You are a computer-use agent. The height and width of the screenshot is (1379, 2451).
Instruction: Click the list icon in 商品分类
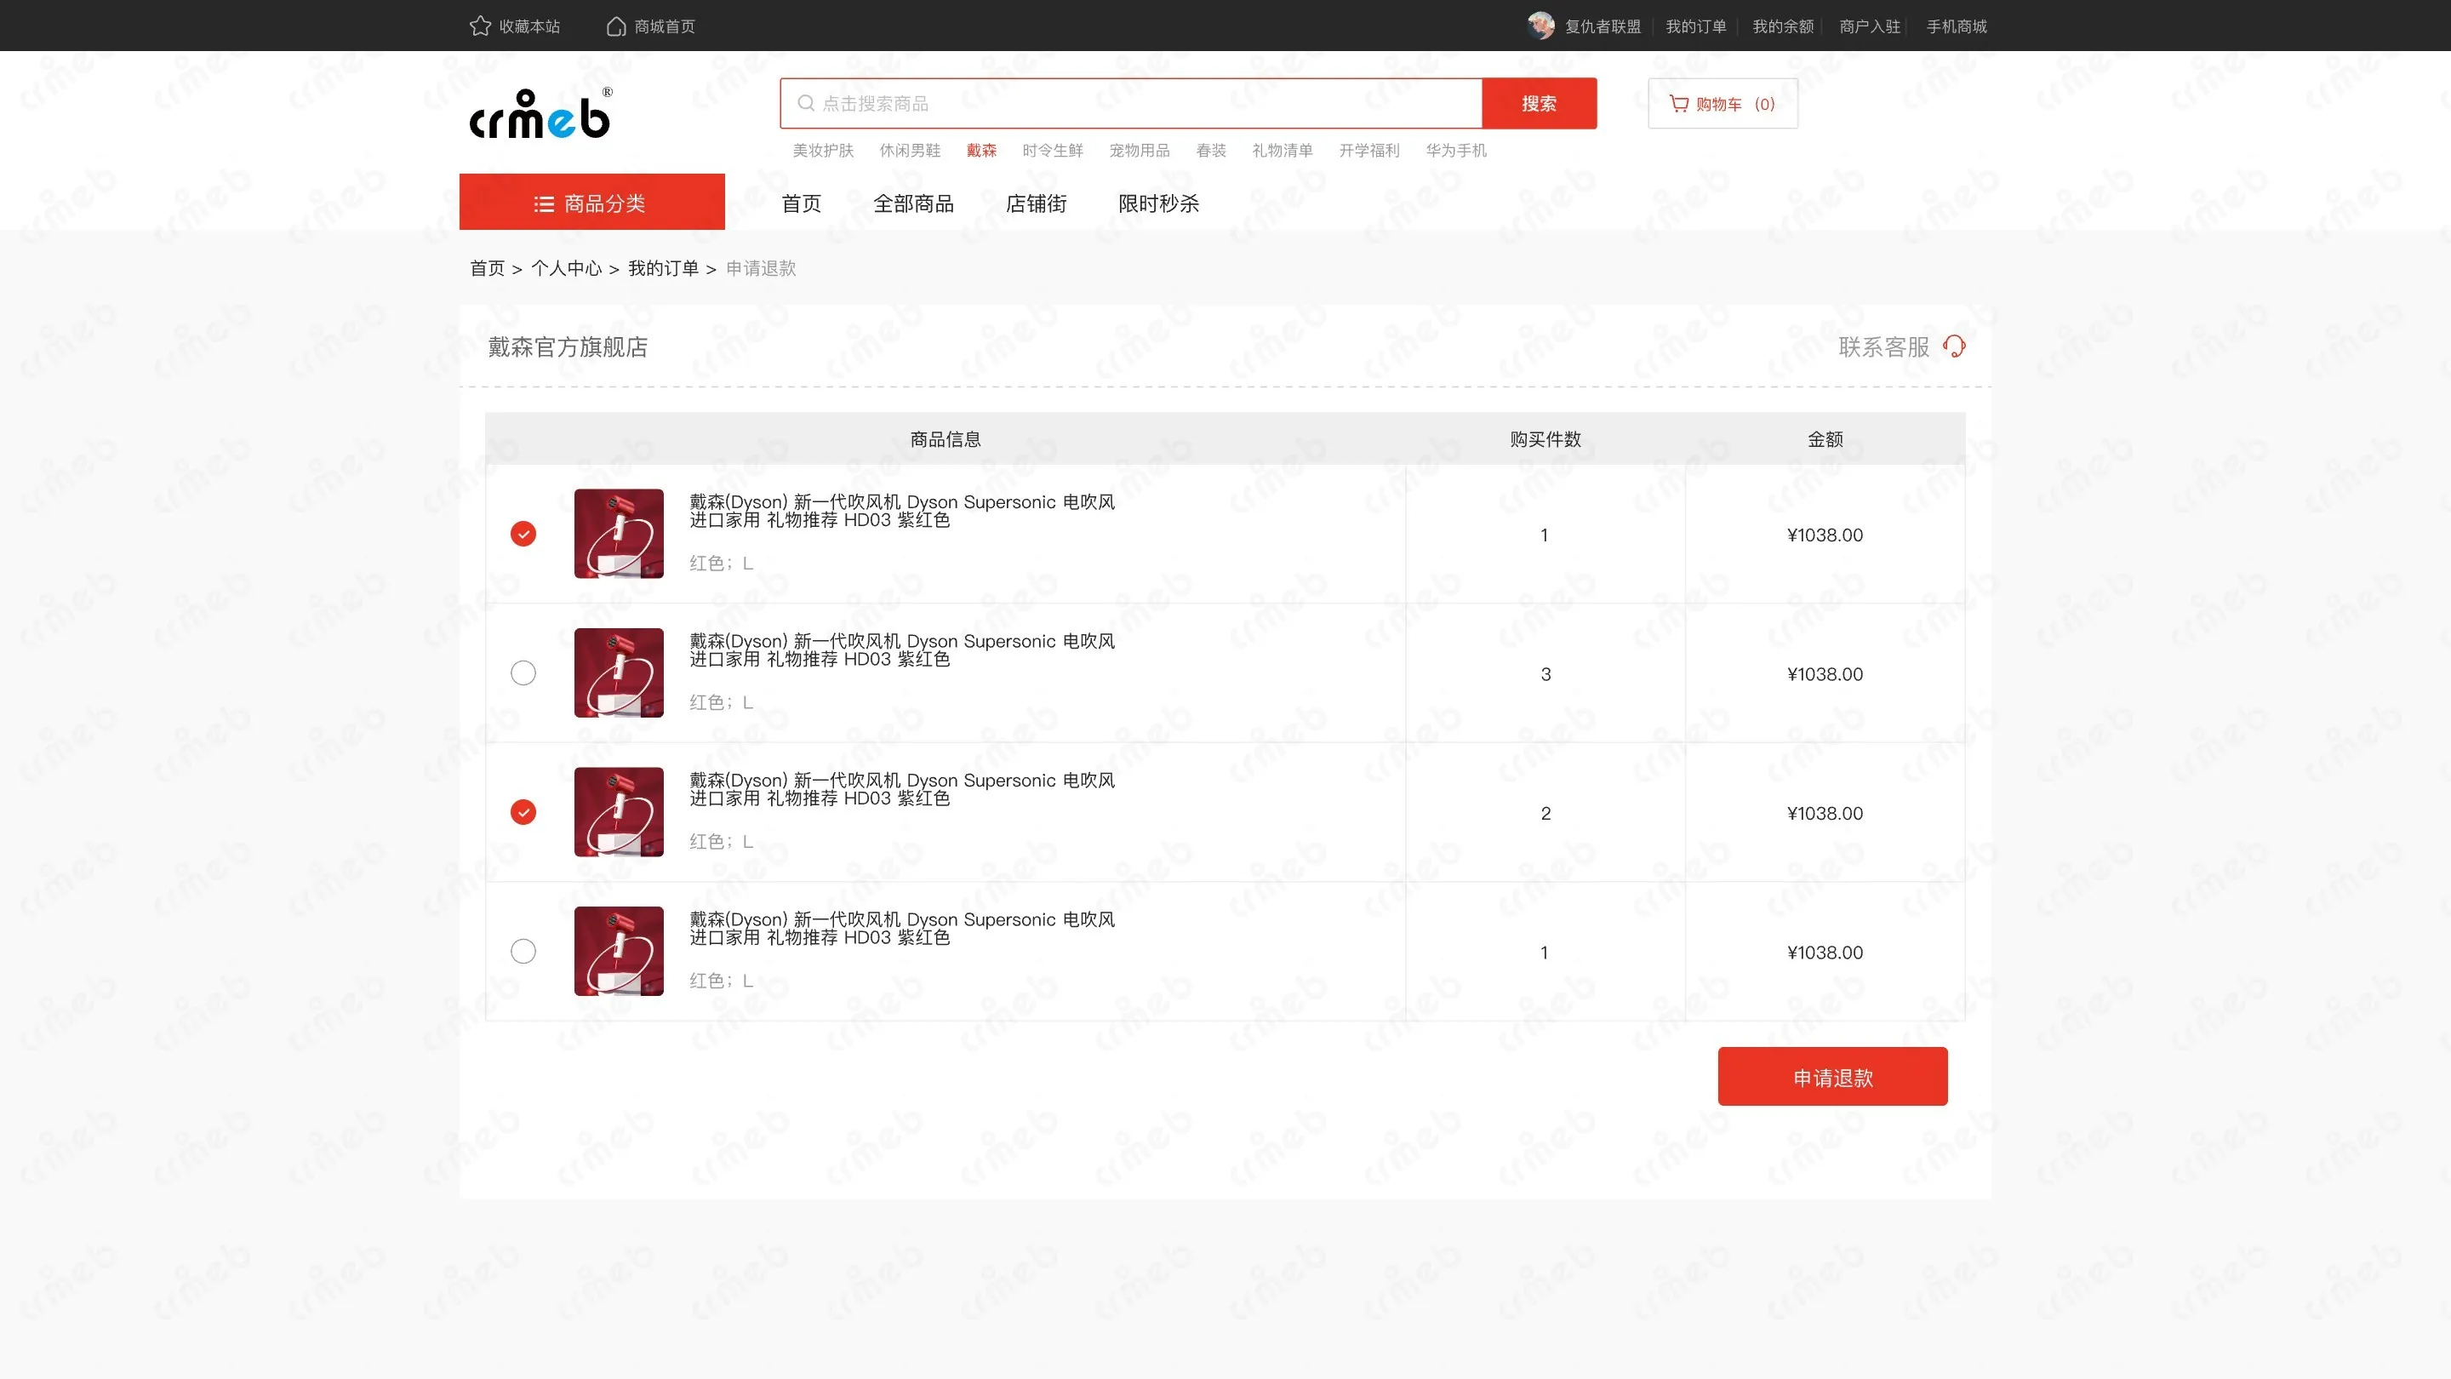pyautogui.click(x=545, y=203)
